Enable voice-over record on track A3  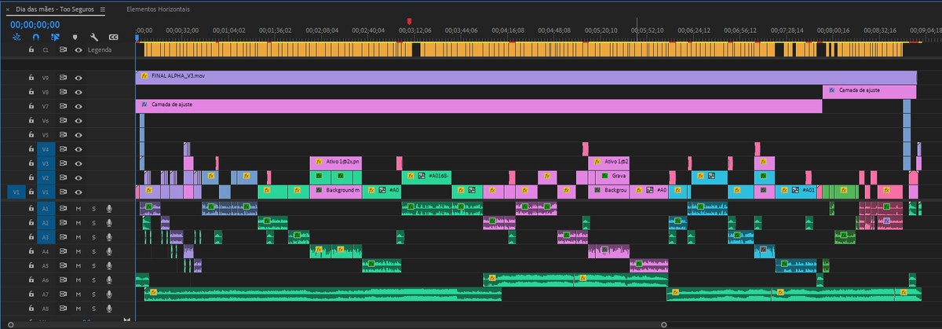tap(109, 237)
